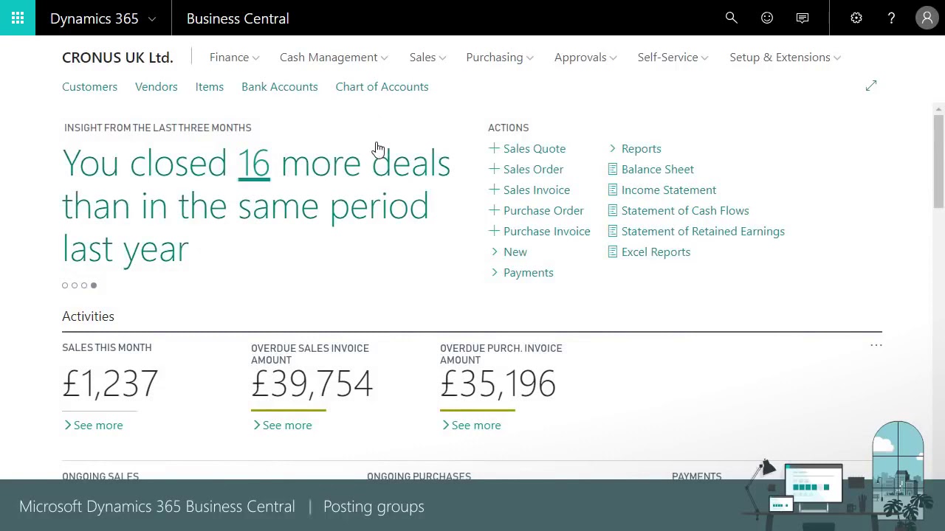Expand the Setup & Extensions menu

pos(785,58)
